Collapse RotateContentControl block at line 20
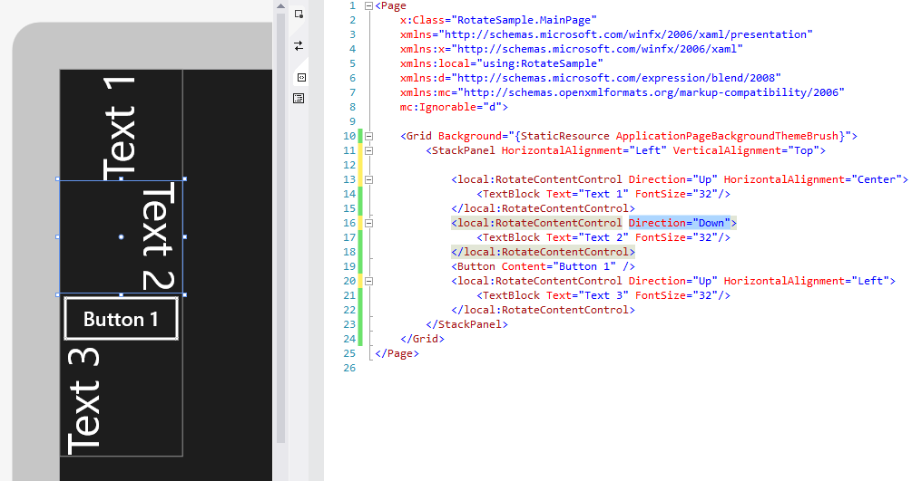Image resolution: width=912 pixels, height=481 pixels. click(368, 281)
